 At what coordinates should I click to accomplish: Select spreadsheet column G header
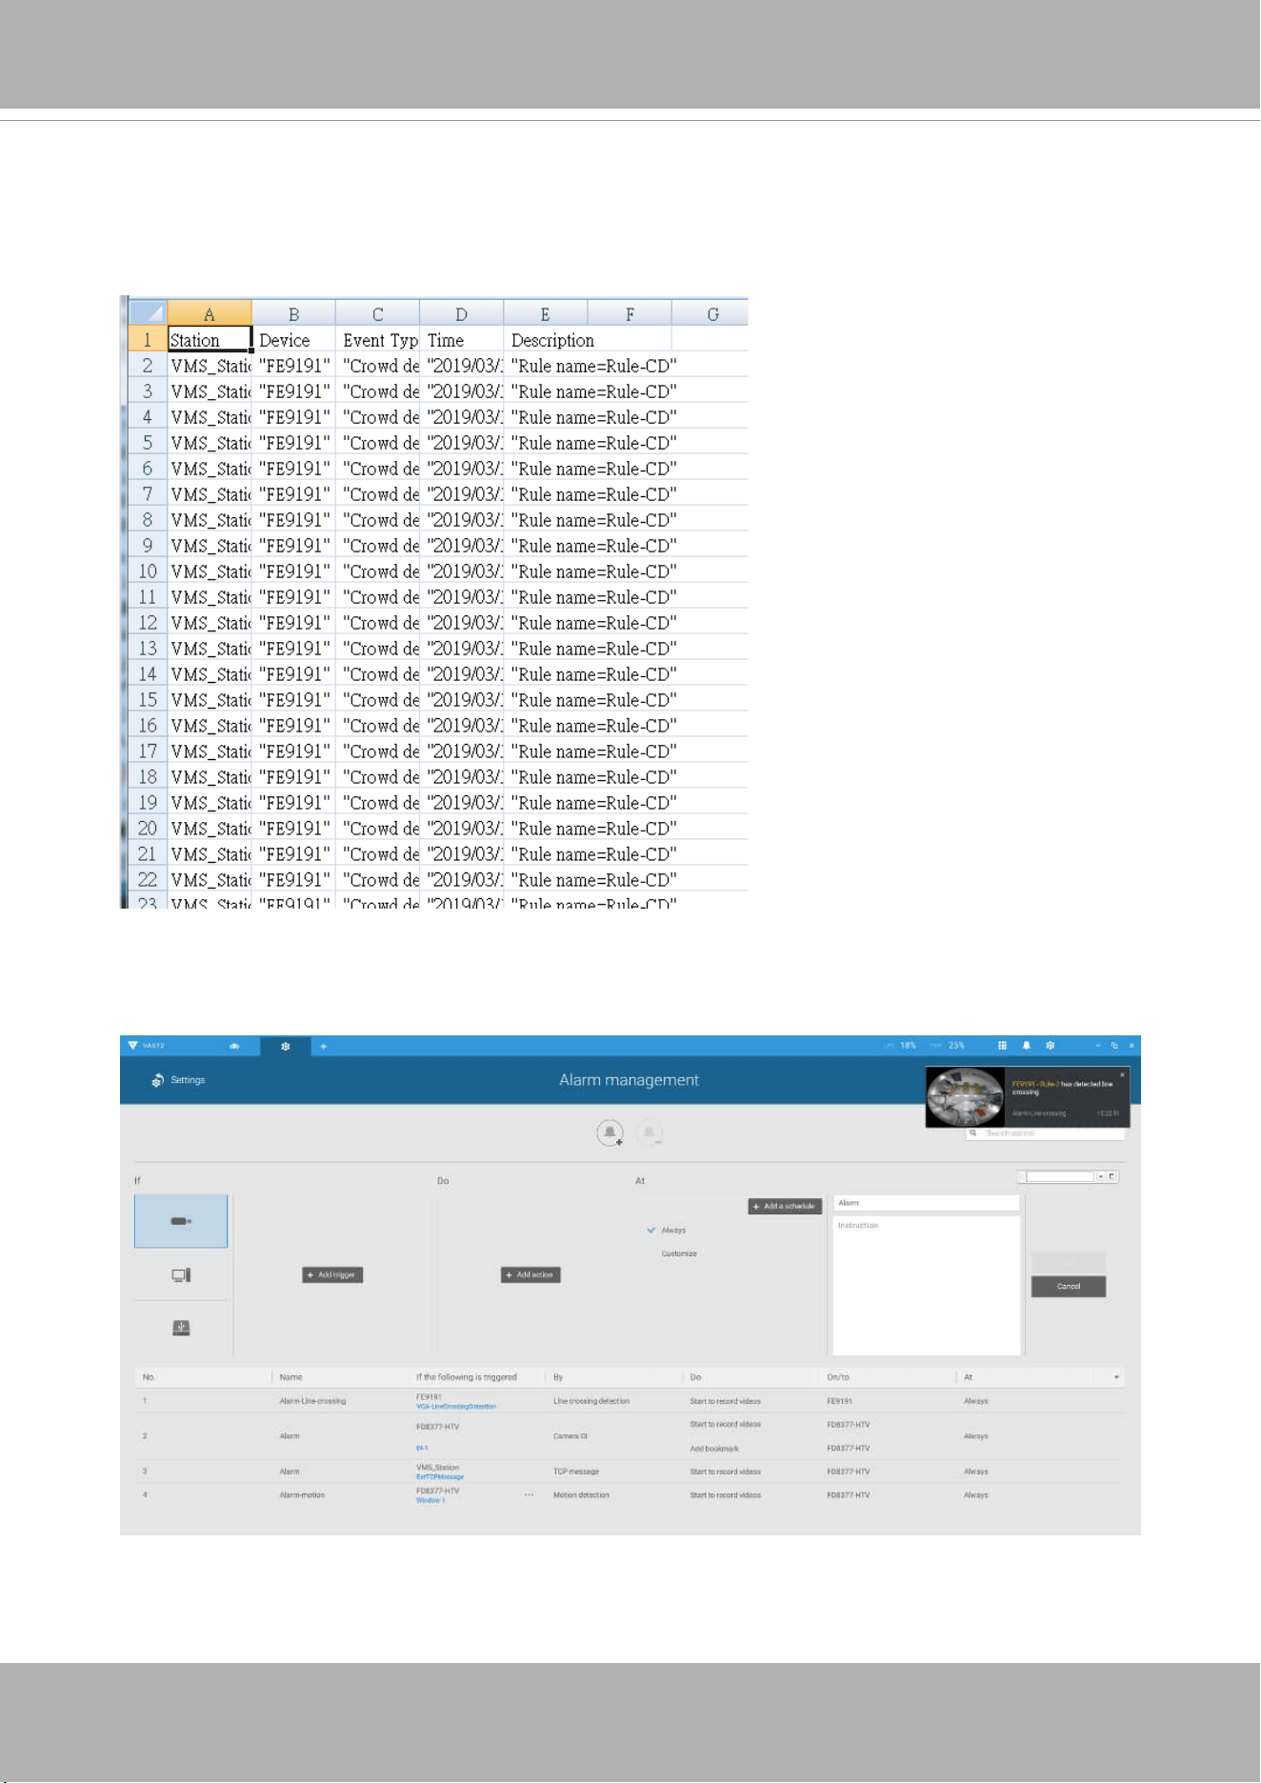[x=711, y=313]
